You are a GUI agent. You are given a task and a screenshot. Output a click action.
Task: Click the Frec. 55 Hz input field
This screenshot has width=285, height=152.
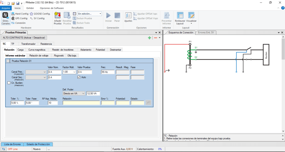pos(108,72)
